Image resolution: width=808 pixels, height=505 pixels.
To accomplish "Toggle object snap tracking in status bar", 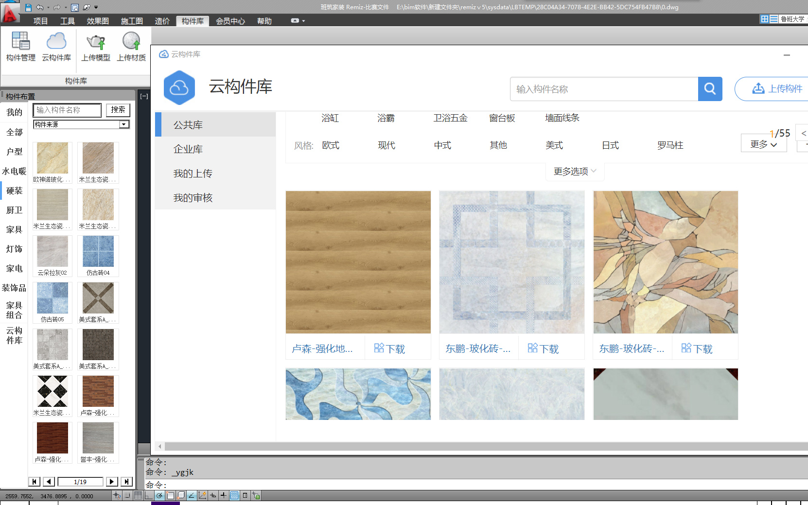I will (x=192, y=495).
